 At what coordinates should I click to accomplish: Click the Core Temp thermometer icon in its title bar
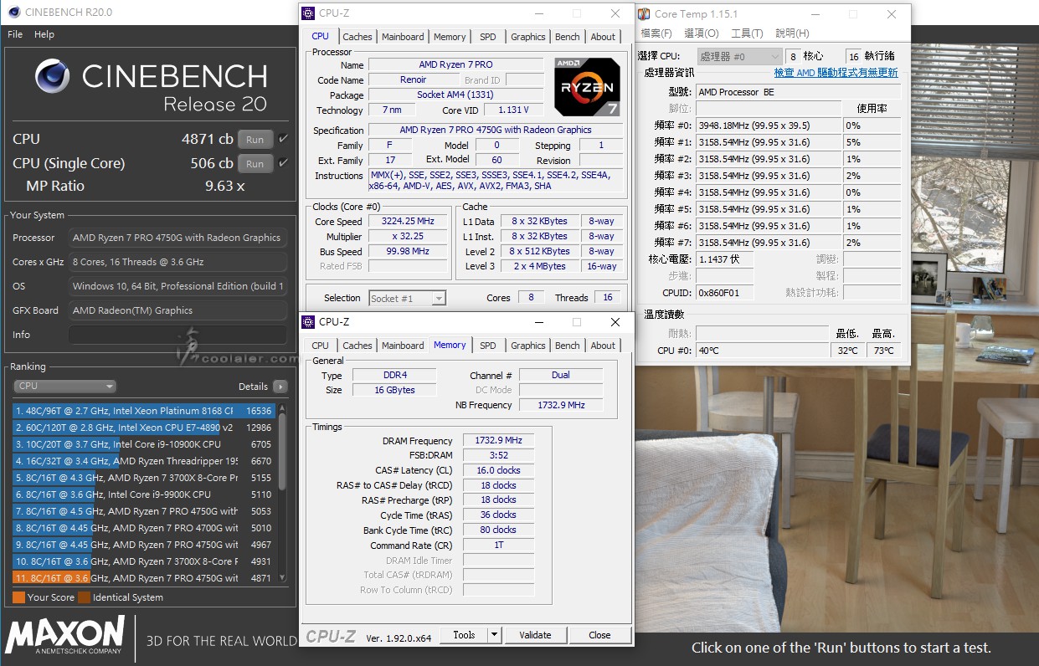pyautogui.click(x=644, y=13)
